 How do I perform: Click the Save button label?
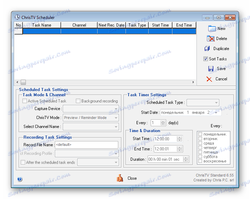221,69
